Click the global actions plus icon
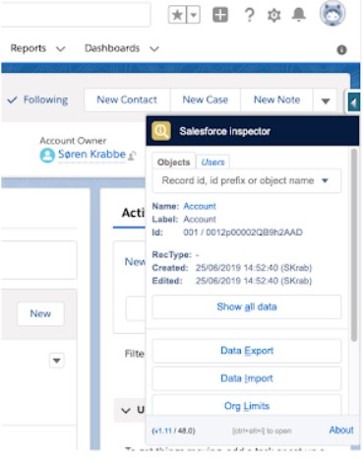Viewport: 363px width, 466px height. click(220, 15)
